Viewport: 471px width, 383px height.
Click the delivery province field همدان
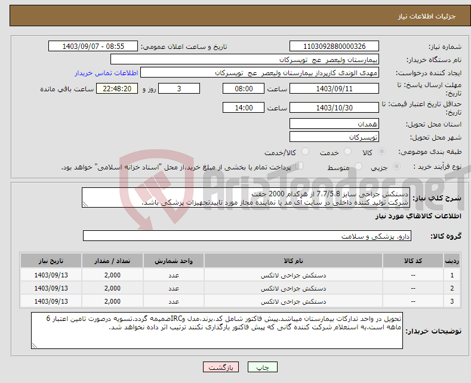(334, 123)
